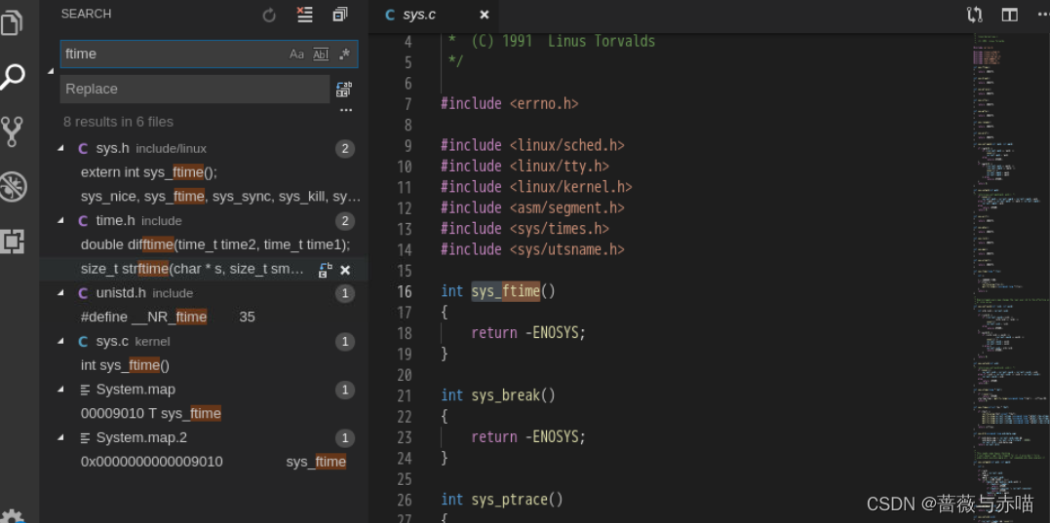
Task: Open the Explorer view in activity bar
Action: click(12, 22)
